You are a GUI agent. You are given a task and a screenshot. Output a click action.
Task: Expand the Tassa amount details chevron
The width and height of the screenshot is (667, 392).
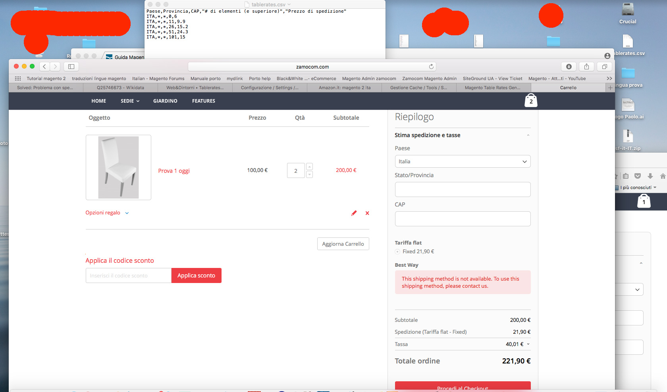528,344
